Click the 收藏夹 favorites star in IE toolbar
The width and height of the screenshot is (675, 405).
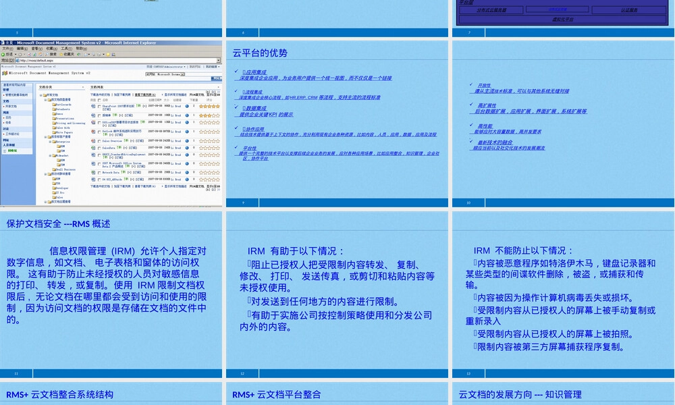coord(61,54)
